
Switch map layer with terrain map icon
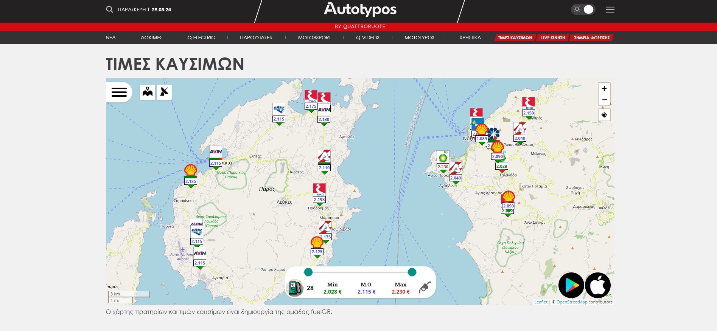pyautogui.click(x=148, y=92)
